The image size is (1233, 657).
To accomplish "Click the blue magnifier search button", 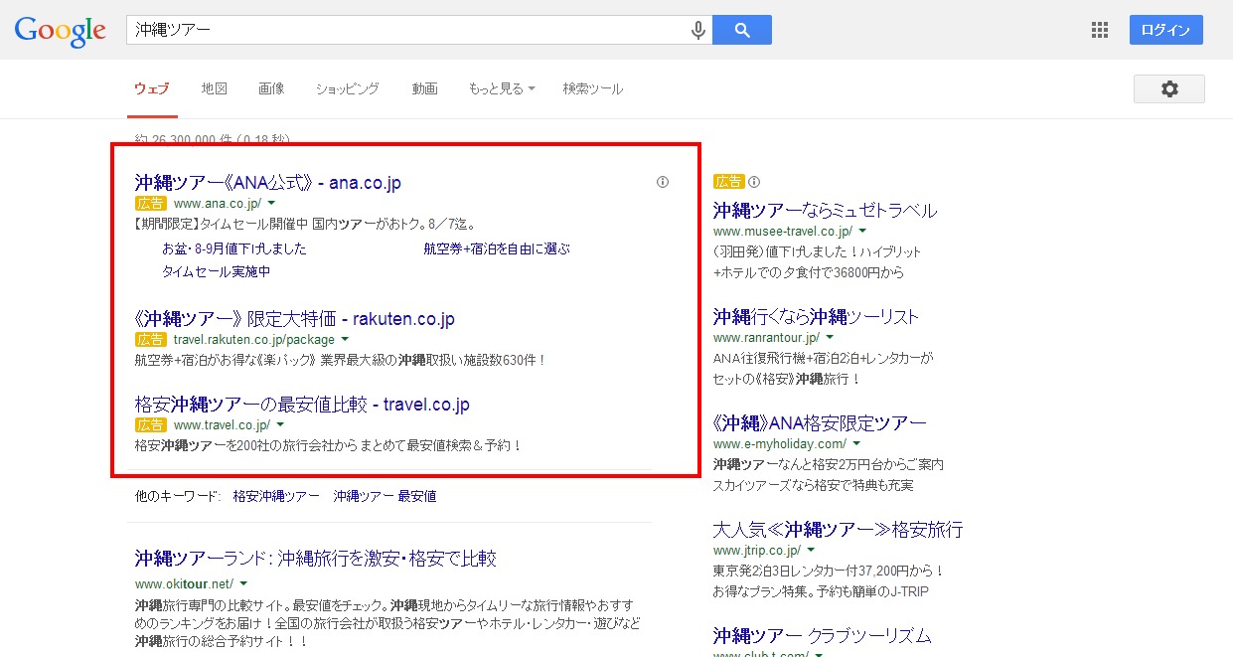I will [x=742, y=31].
